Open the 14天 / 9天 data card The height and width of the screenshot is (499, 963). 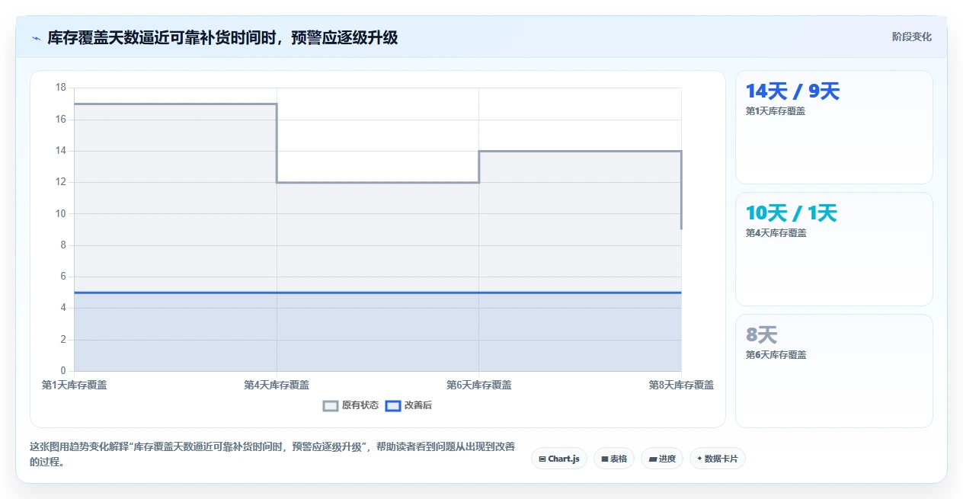pyautogui.click(x=833, y=127)
